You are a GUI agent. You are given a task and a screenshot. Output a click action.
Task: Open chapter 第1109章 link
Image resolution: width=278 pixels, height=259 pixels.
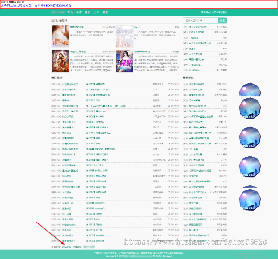pos(93,219)
